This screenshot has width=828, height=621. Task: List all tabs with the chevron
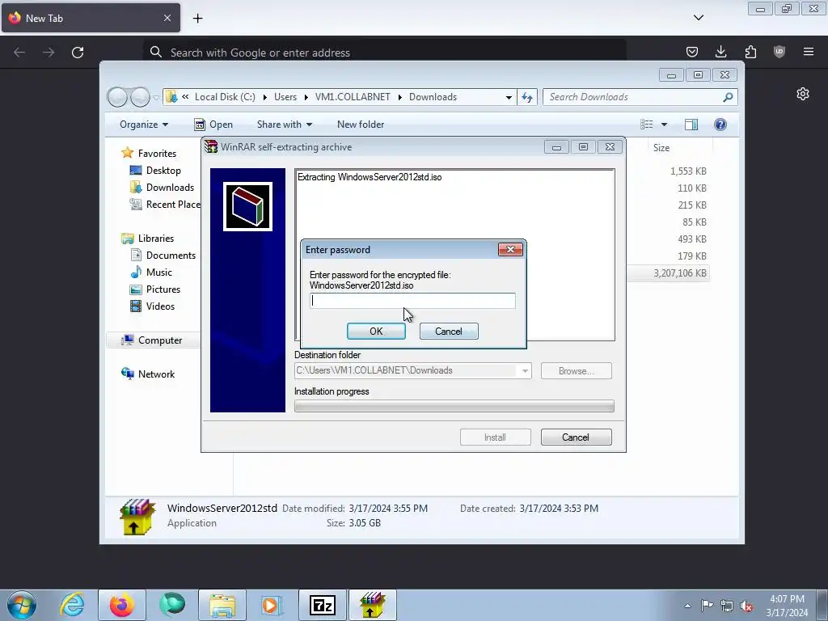click(x=699, y=18)
